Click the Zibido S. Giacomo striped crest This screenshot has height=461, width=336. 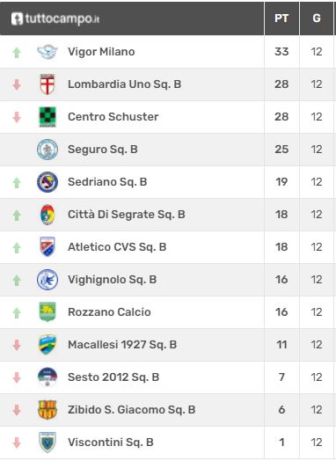pyautogui.click(x=47, y=410)
